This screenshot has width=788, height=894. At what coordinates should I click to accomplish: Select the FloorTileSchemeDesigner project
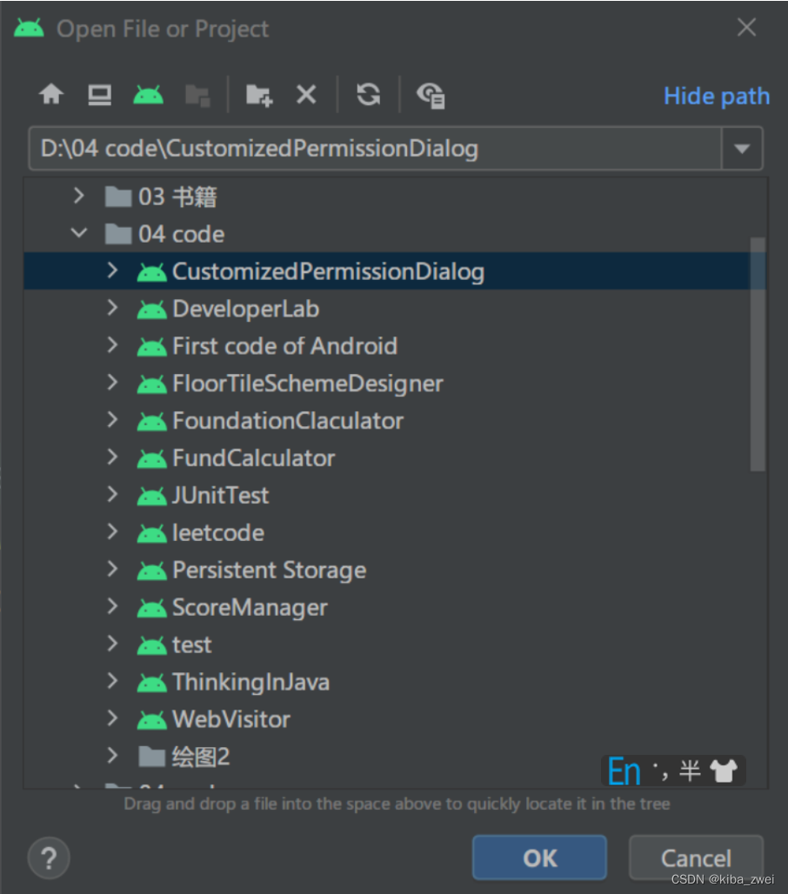307,384
